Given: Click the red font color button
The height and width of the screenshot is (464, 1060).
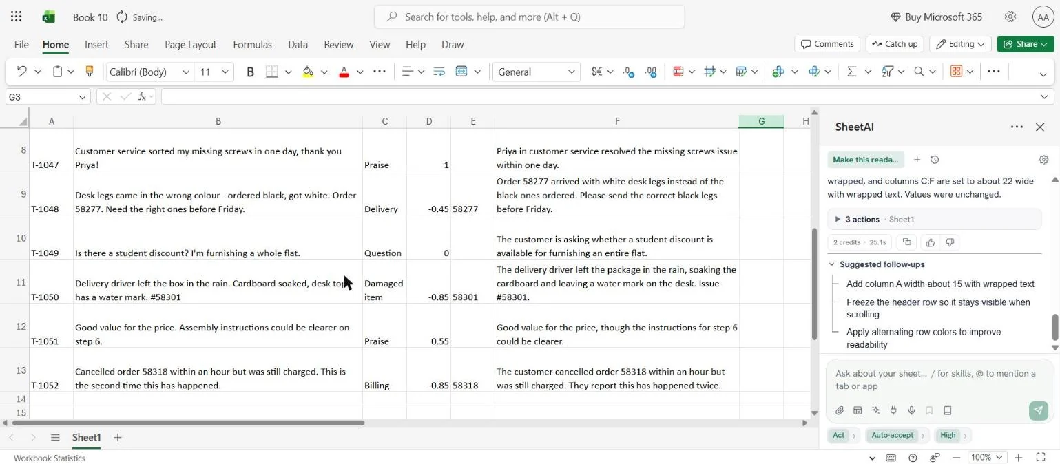Looking at the screenshot, I should (344, 72).
